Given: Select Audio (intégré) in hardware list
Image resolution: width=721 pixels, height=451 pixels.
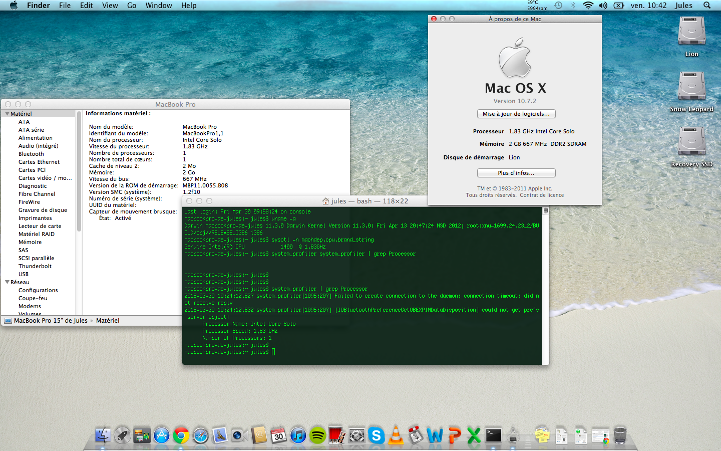Looking at the screenshot, I should pos(39,146).
